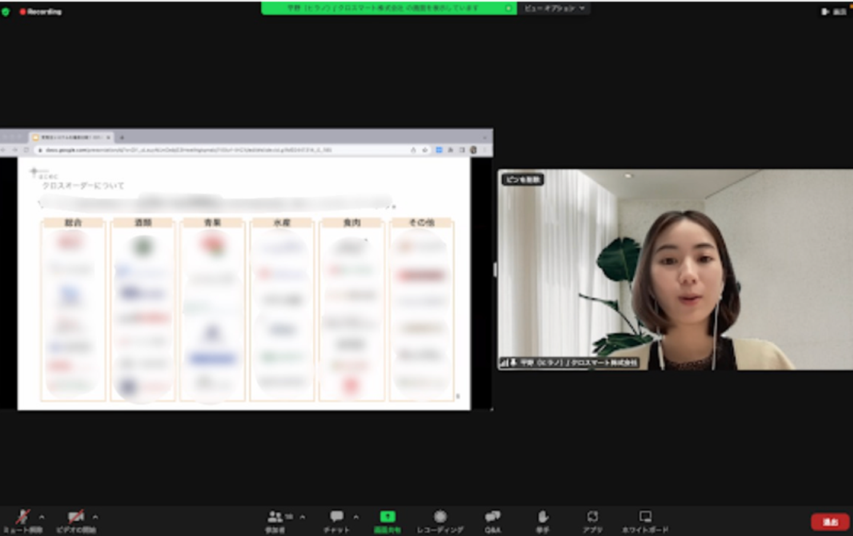Viewport: 853px width, 536px height.
Task: Expand the arrow next to participants
Action: click(302, 517)
